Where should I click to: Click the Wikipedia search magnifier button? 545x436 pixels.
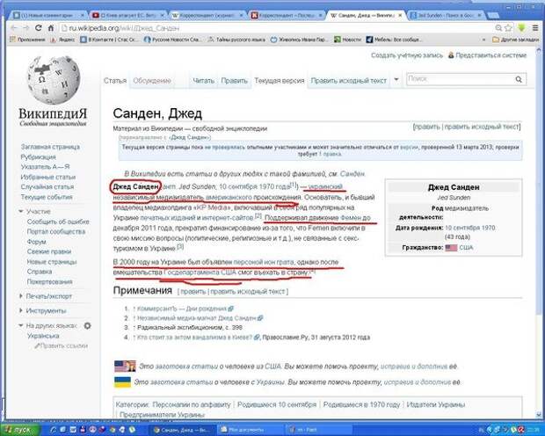click(519, 80)
